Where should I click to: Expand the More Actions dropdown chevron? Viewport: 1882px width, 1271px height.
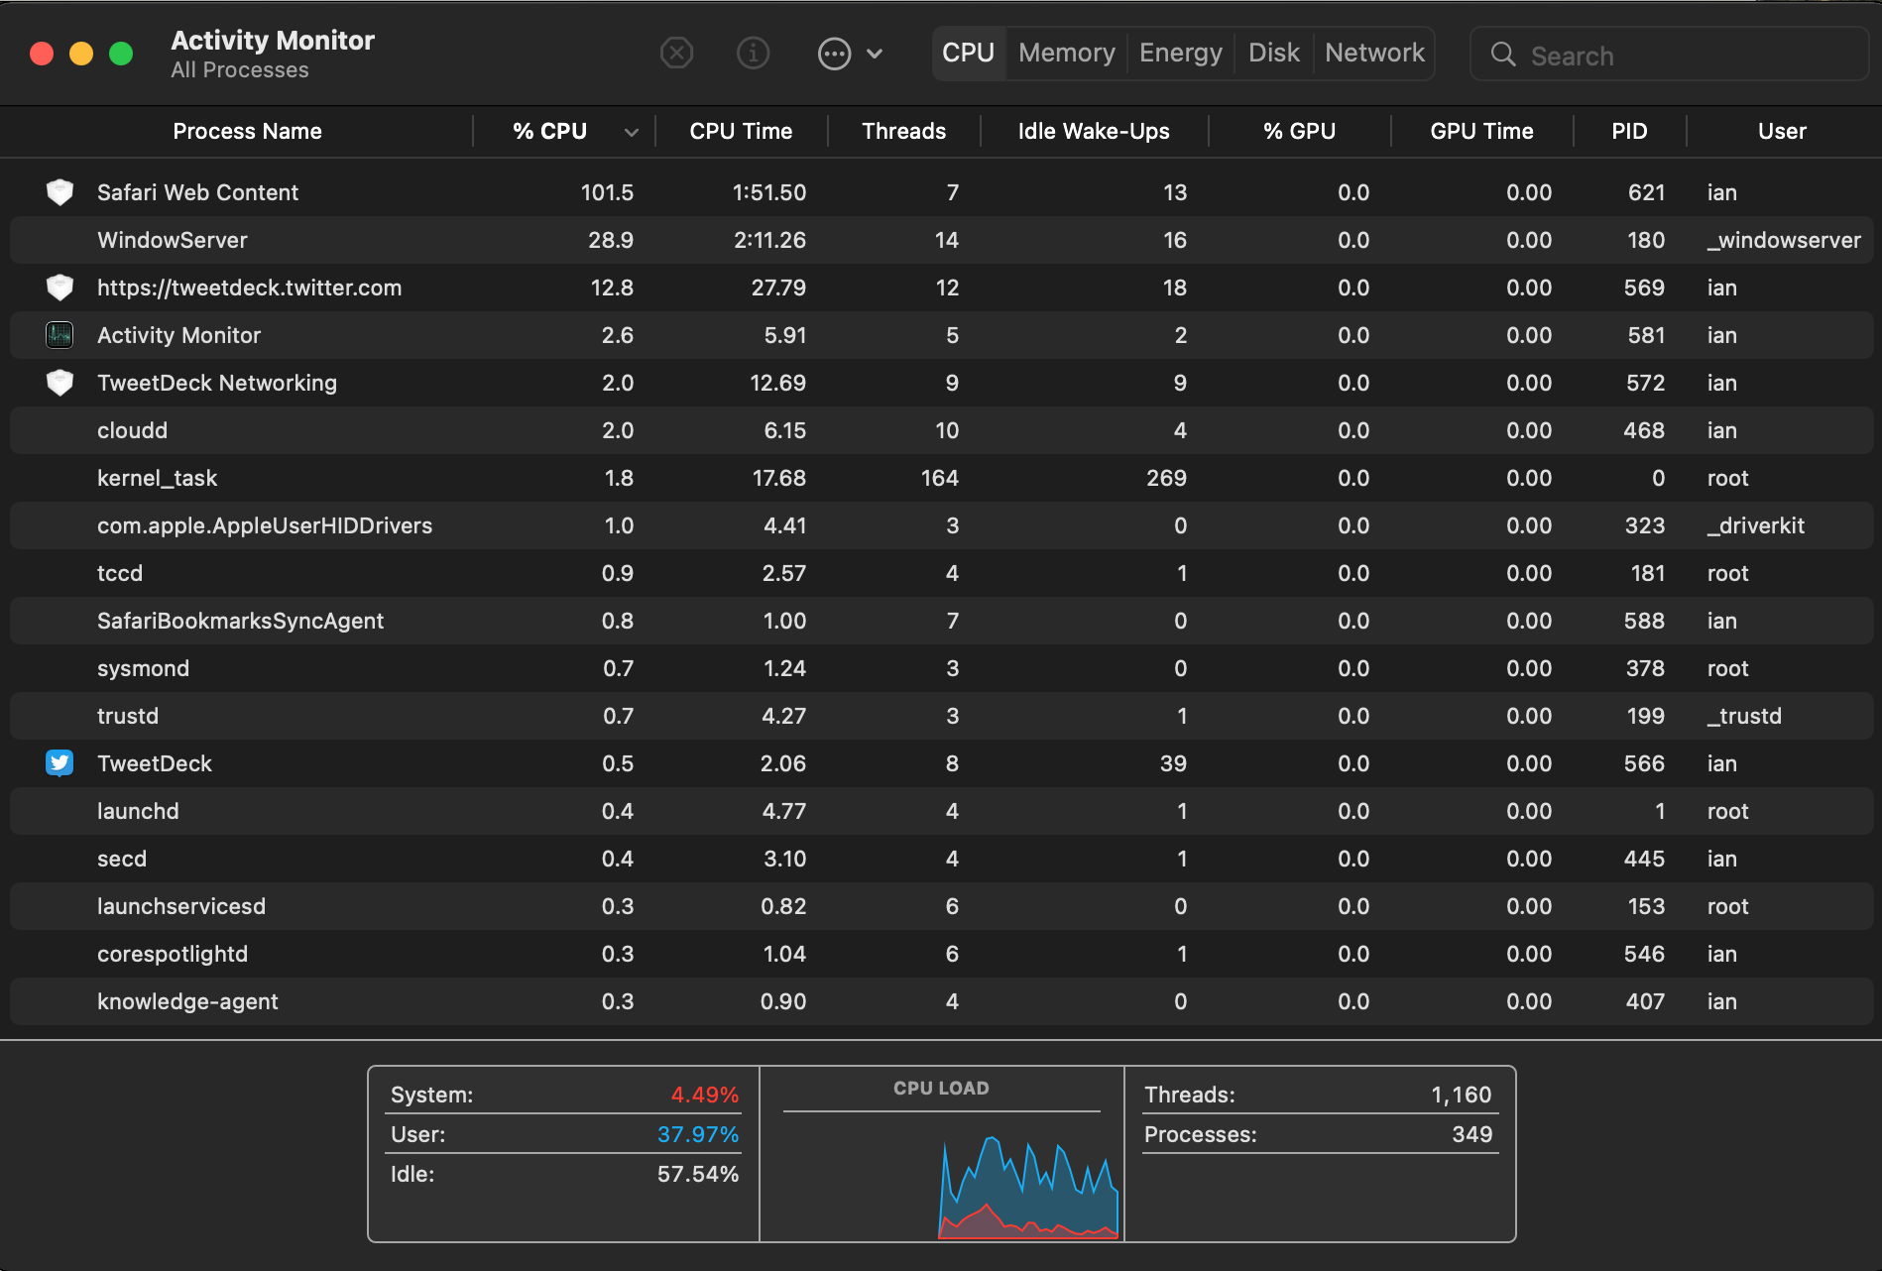(875, 54)
